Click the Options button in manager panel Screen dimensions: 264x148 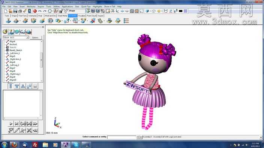point(35,38)
